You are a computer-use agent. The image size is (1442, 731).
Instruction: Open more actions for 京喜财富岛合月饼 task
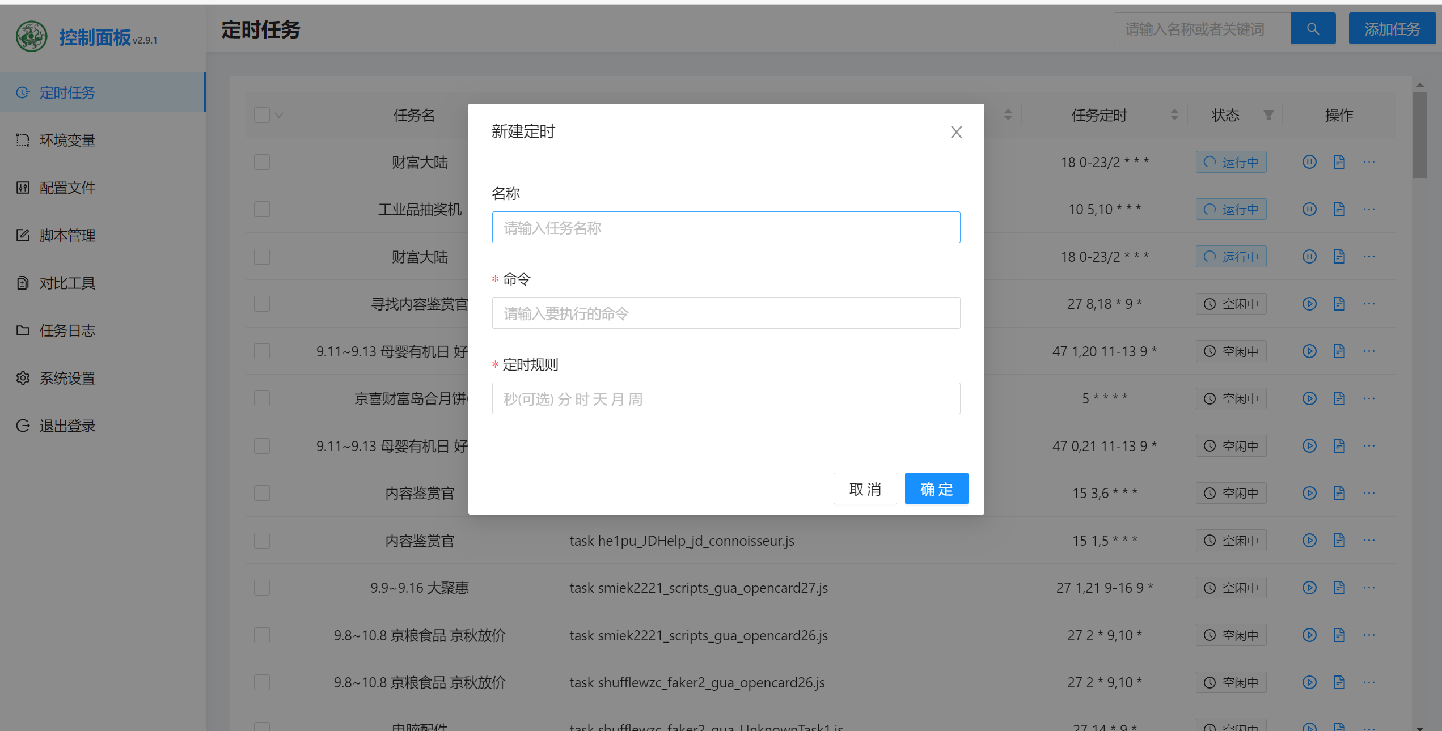tap(1369, 398)
